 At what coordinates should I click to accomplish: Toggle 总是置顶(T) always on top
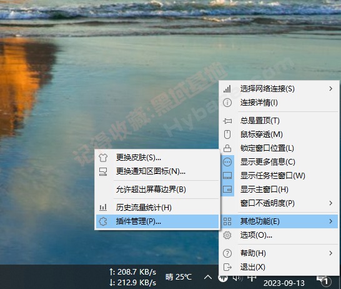pos(279,121)
